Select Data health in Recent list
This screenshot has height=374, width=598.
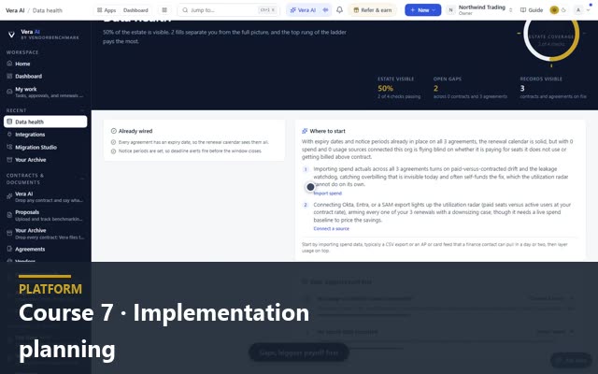(46, 122)
